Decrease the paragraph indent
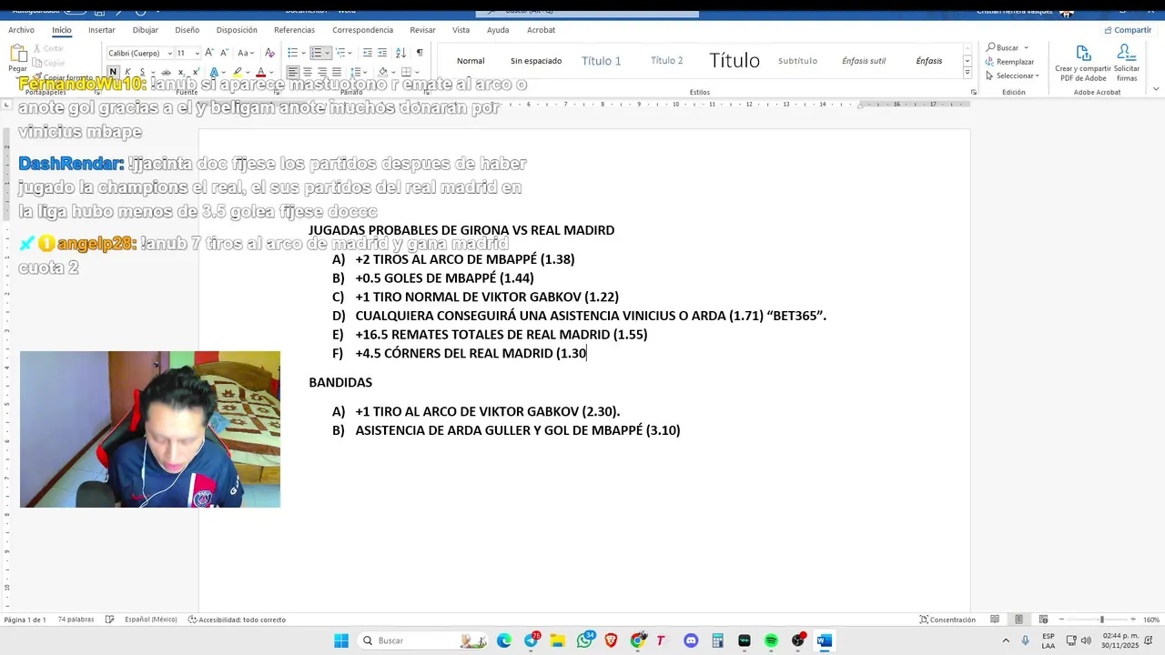 pyautogui.click(x=368, y=53)
